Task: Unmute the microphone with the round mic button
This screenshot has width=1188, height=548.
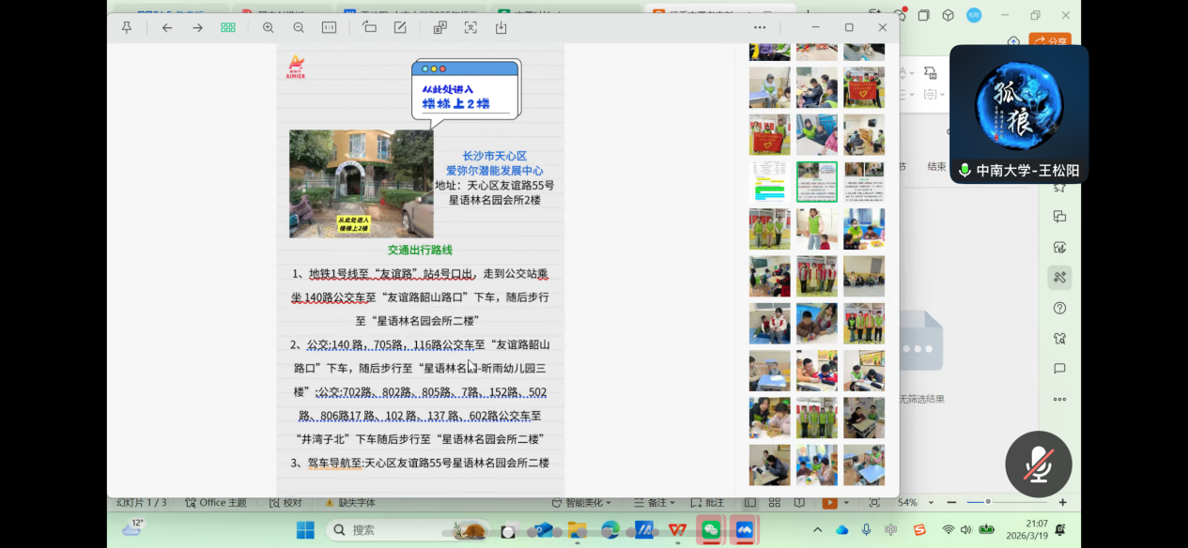Action: pos(1038,464)
